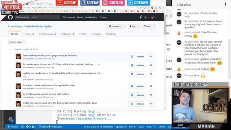Copy SHA for 'Update the header menu to download' commit
The height and width of the screenshot is (130, 231).
[132, 74]
